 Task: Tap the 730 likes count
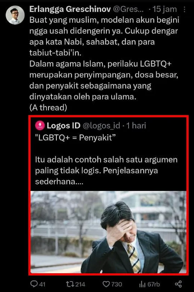click(117, 284)
